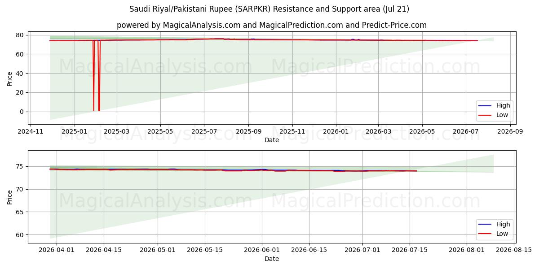Click the 'Date' axis label under the top chart
Viewport: 539px width, 269px height.
(x=272, y=140)
